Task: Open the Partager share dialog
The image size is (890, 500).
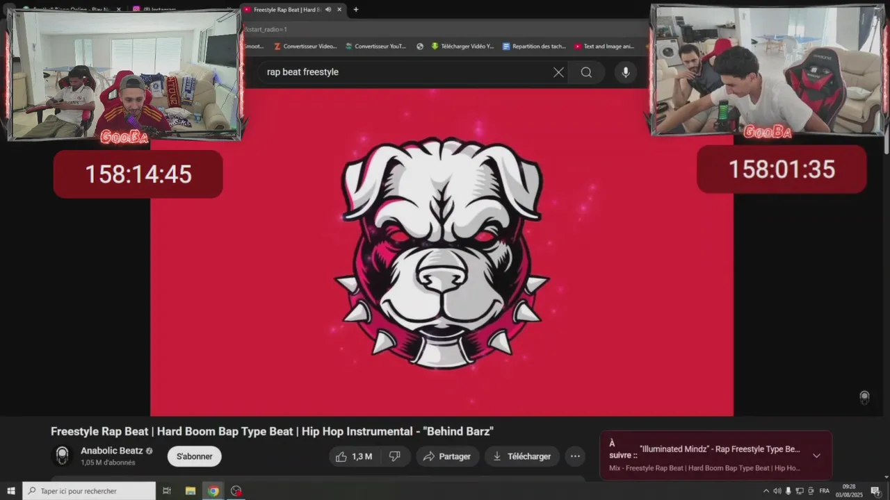Action: coord(447,456)
